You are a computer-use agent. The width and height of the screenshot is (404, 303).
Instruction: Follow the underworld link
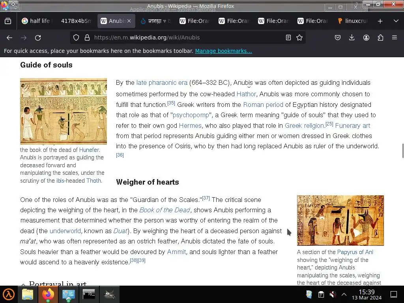pos(65,231)
